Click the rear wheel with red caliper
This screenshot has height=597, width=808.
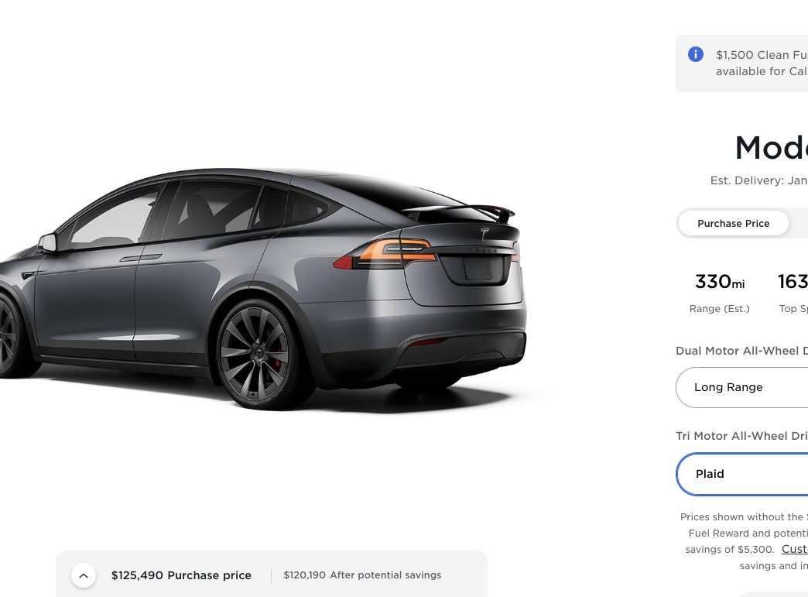click(x=257, y=354)
